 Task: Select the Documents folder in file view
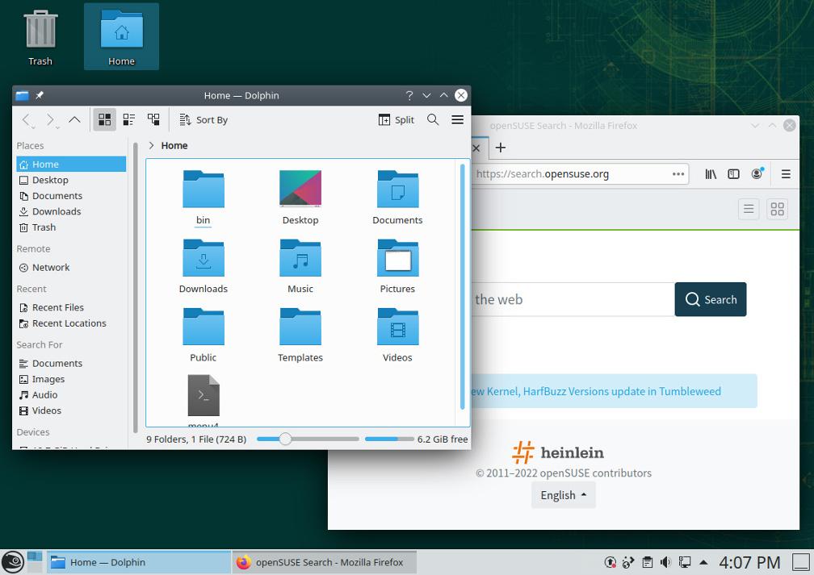pos(397,198)
